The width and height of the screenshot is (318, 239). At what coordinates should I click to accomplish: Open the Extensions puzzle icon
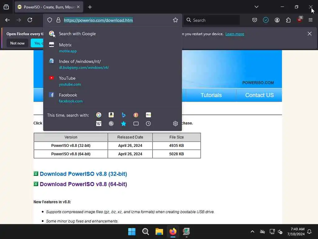[x=288, y=20]
